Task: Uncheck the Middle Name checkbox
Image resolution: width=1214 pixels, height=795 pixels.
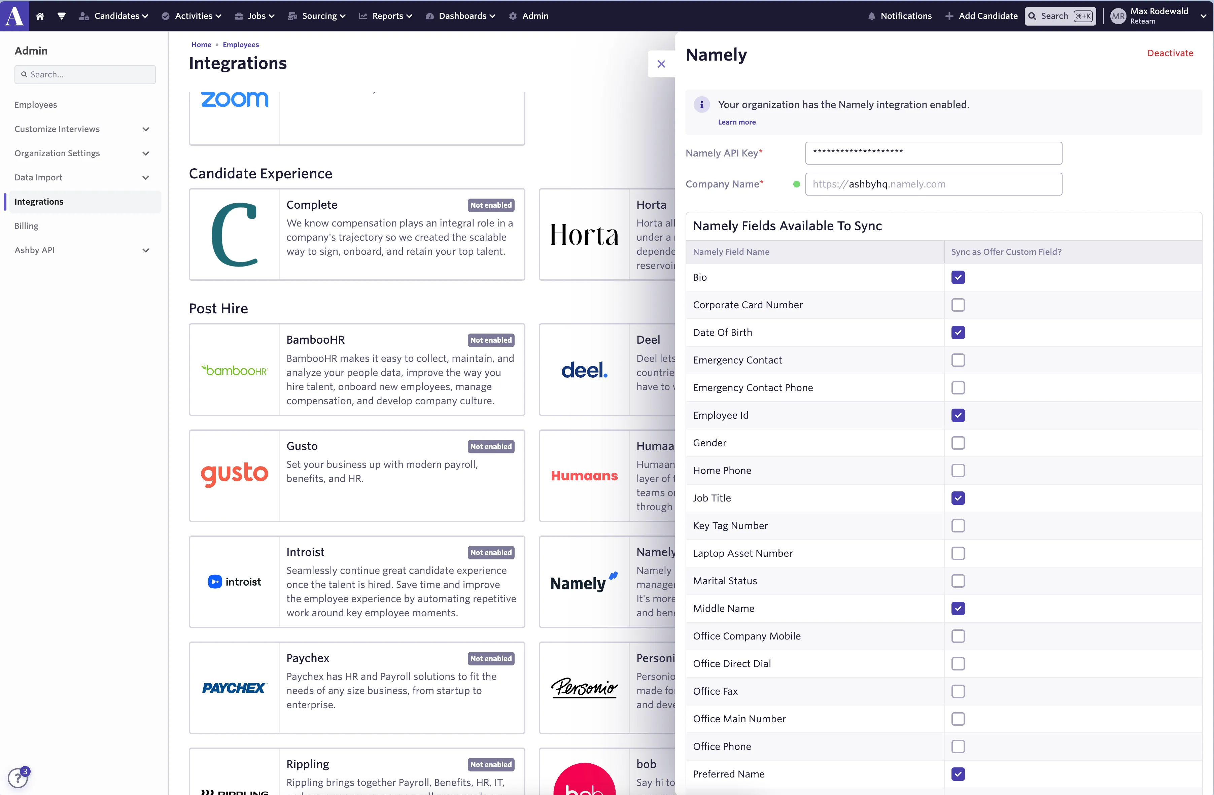Action: (x=958, y=608)
